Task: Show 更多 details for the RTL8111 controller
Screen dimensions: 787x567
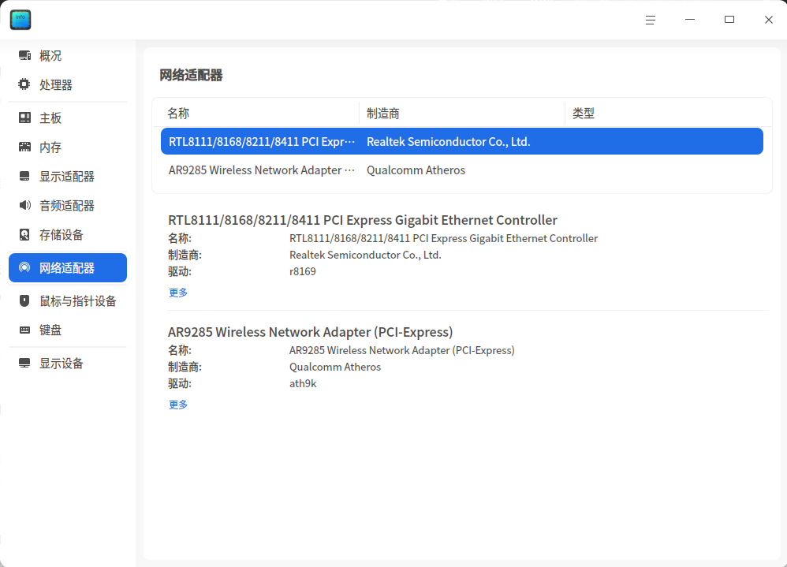Action: [x=178, y=293]
